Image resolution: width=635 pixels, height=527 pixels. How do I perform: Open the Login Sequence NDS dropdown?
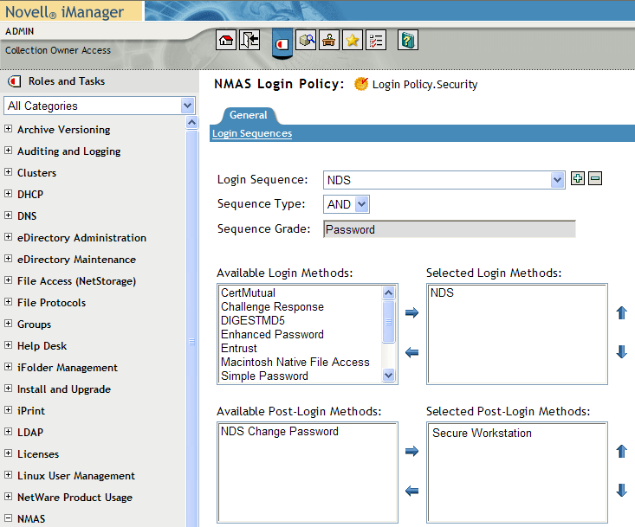click(444, 180)
